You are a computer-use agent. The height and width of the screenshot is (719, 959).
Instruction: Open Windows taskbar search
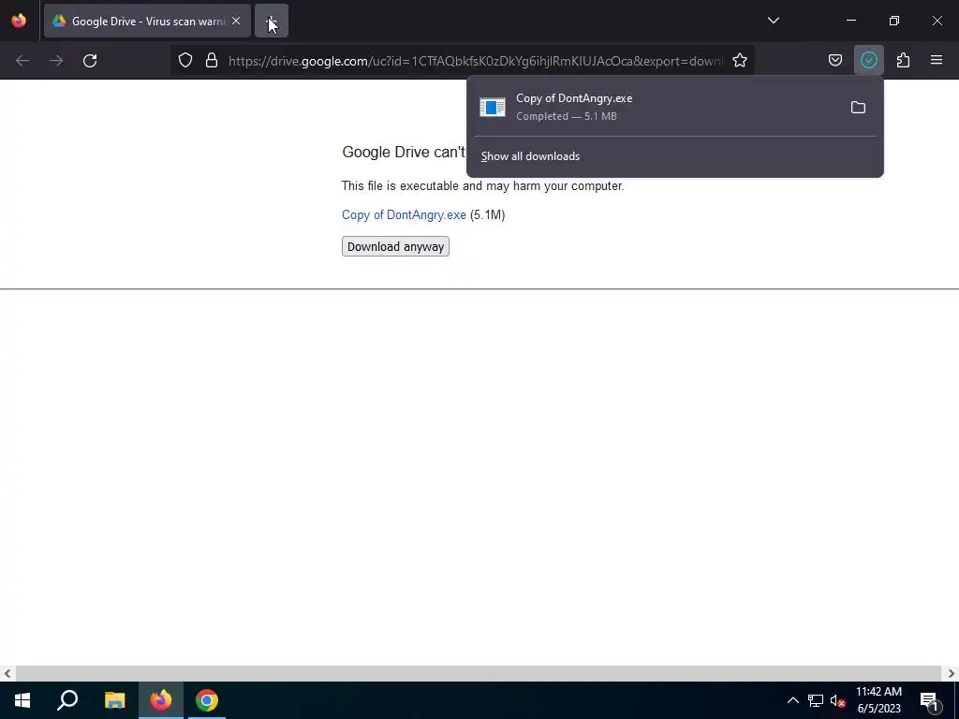point(67,700)
